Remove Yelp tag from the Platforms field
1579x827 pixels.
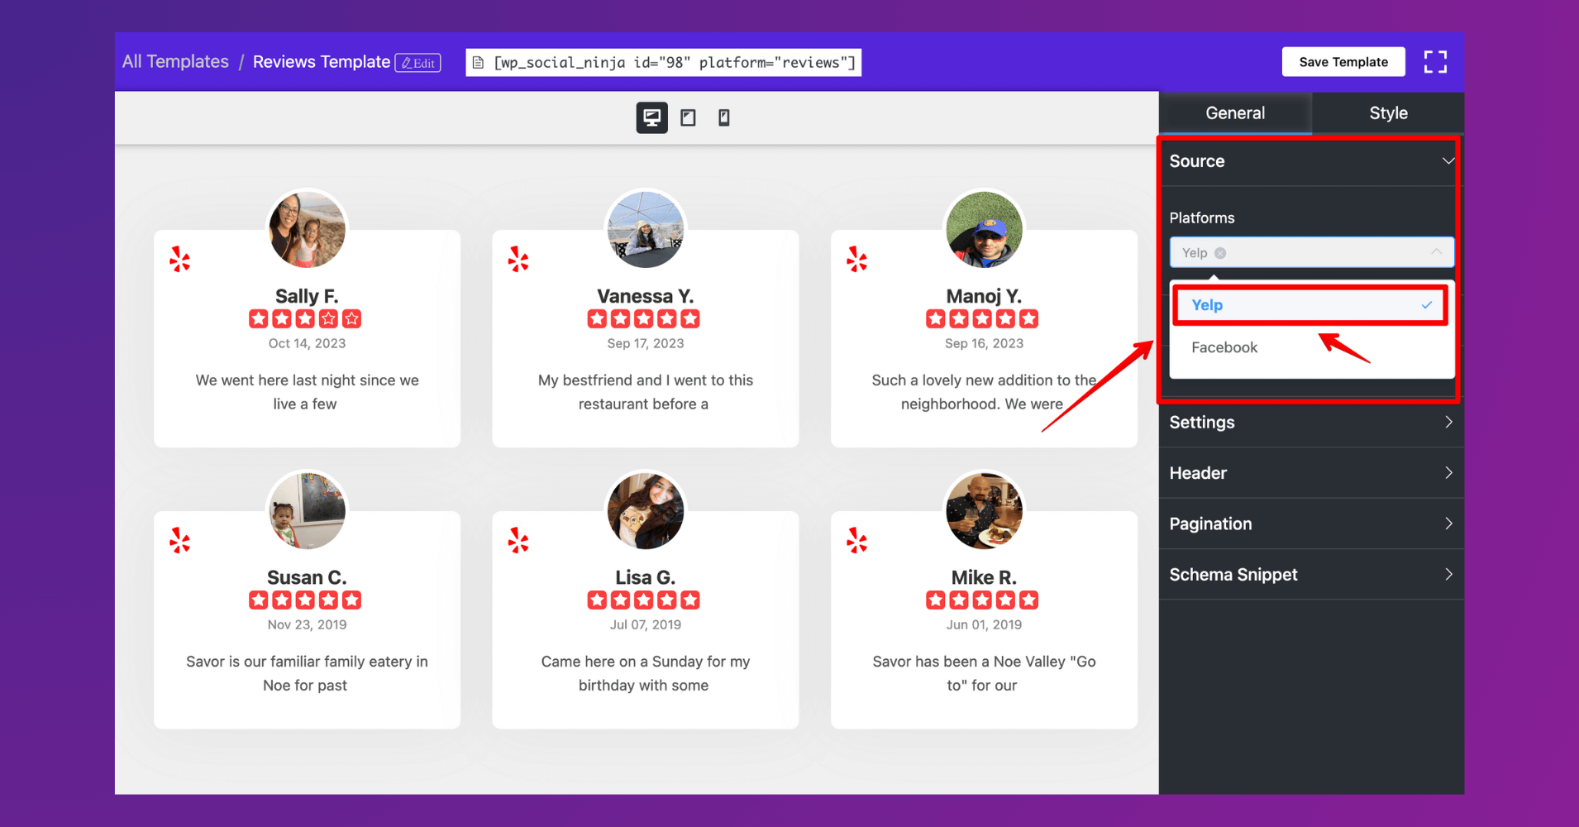pyautogui.click(x=1221, y=252)
